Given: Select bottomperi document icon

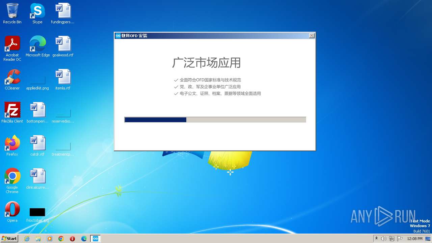Looking at the screenshot, I should [x=37, y=113].
